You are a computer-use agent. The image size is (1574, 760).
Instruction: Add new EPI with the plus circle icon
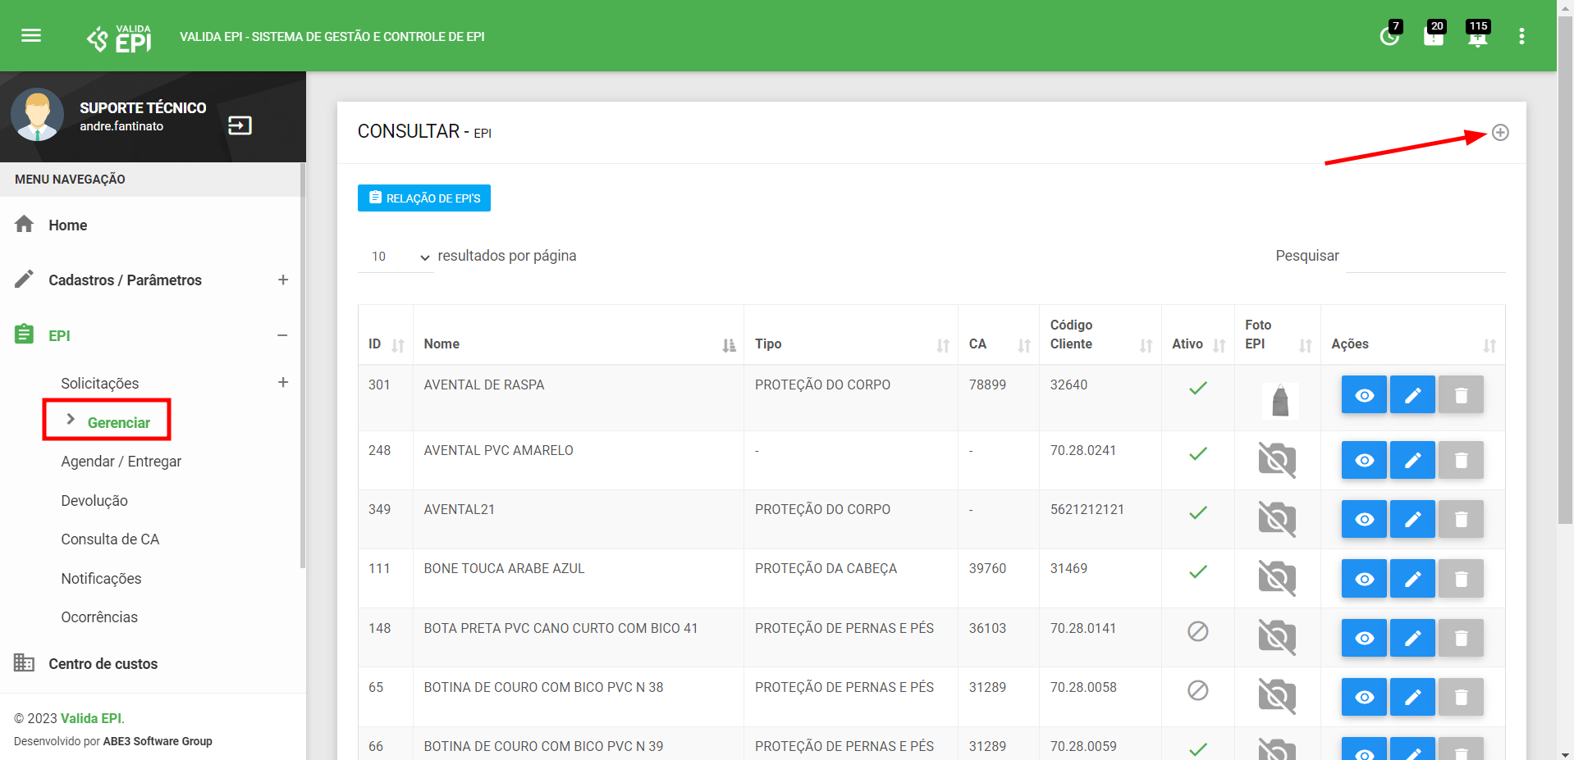pyautogui.click(x=1500, y=132)
